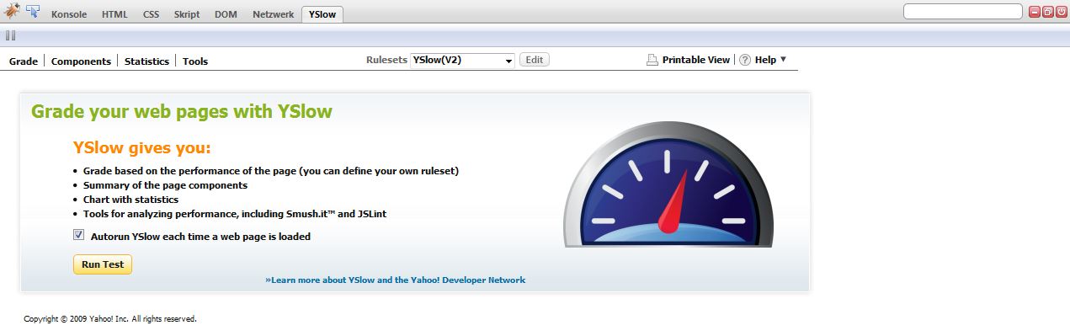Go to the Netzwerk tab

[274, 14]
